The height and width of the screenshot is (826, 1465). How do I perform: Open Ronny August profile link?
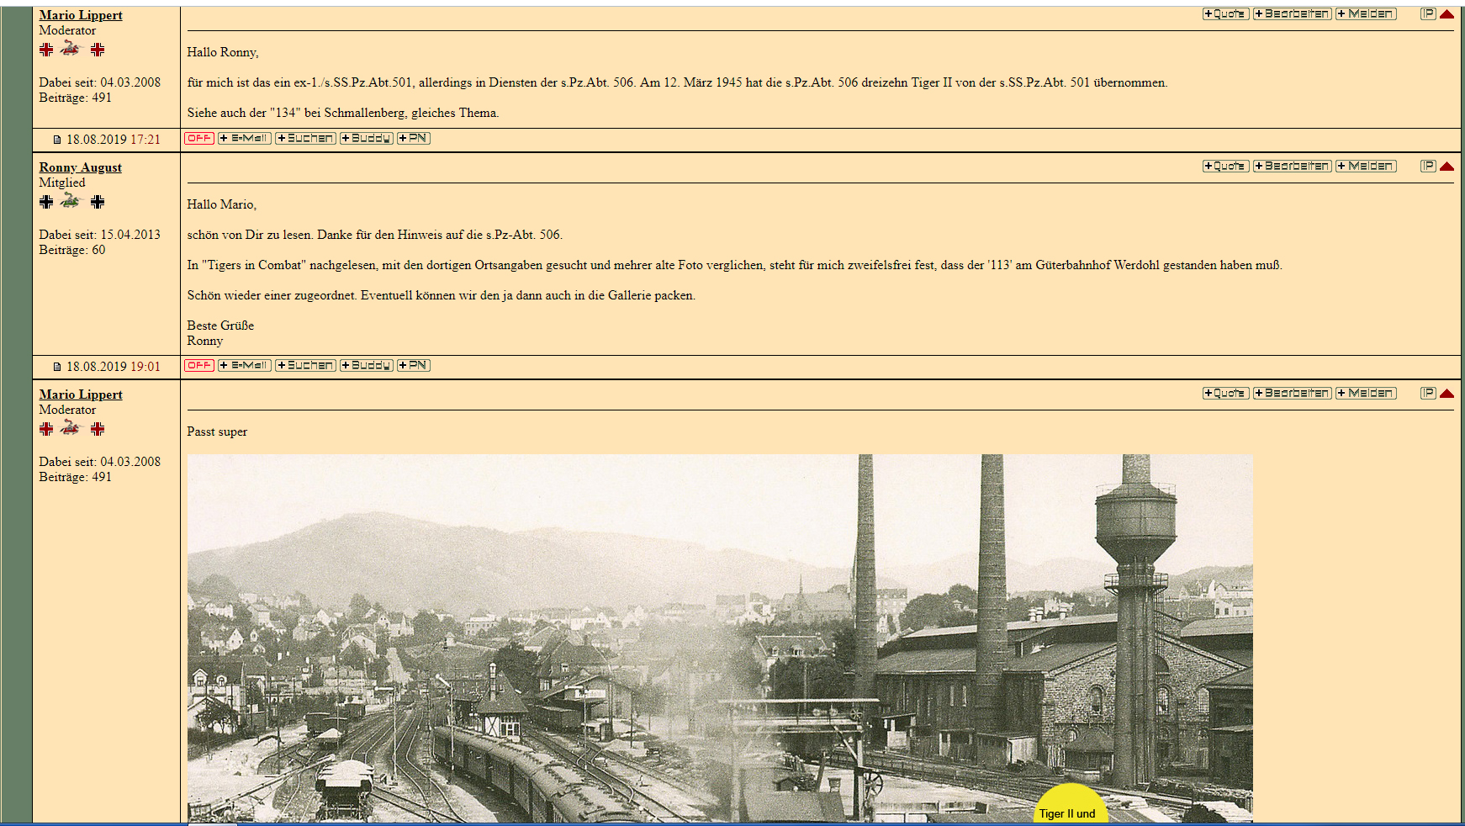tap(80, 167)
